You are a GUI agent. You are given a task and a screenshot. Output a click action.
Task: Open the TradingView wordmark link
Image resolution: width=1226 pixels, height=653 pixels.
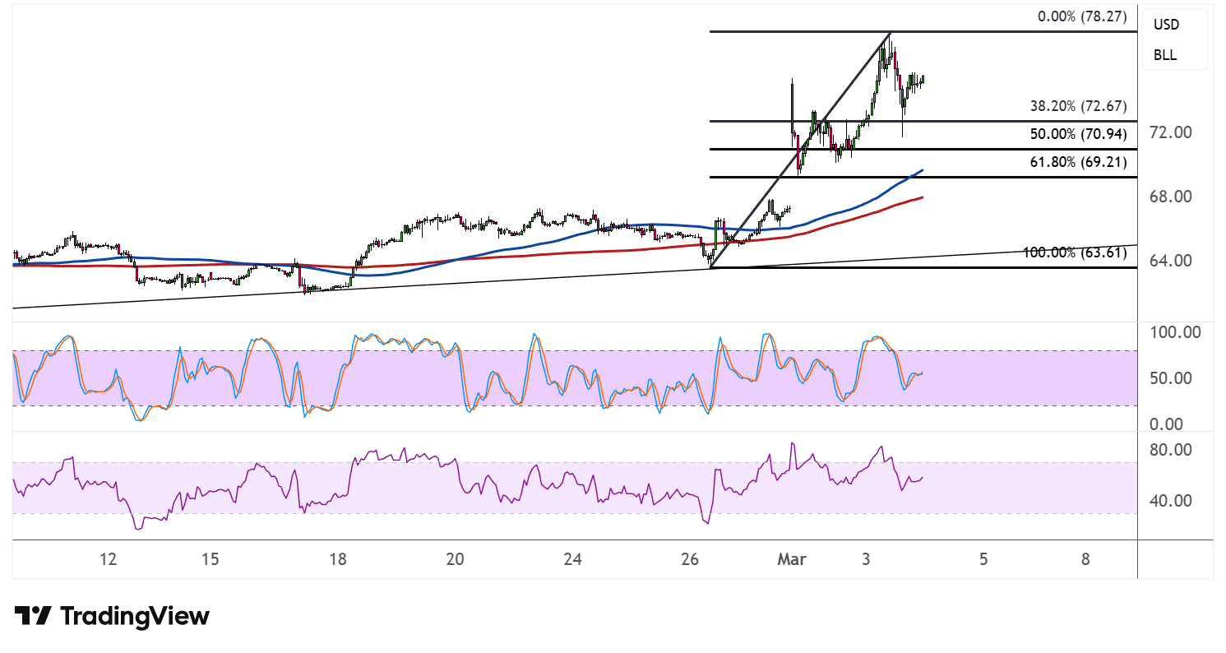[135, 616]
